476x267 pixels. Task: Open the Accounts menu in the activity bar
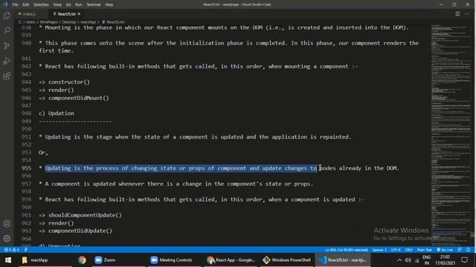pos(7,224)
